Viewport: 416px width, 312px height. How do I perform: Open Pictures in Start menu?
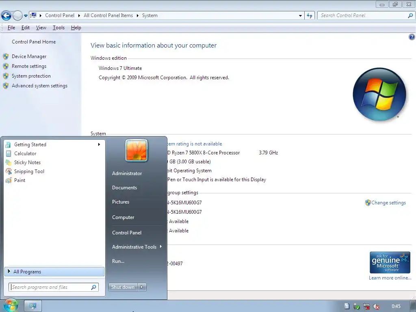coord(120,202)
